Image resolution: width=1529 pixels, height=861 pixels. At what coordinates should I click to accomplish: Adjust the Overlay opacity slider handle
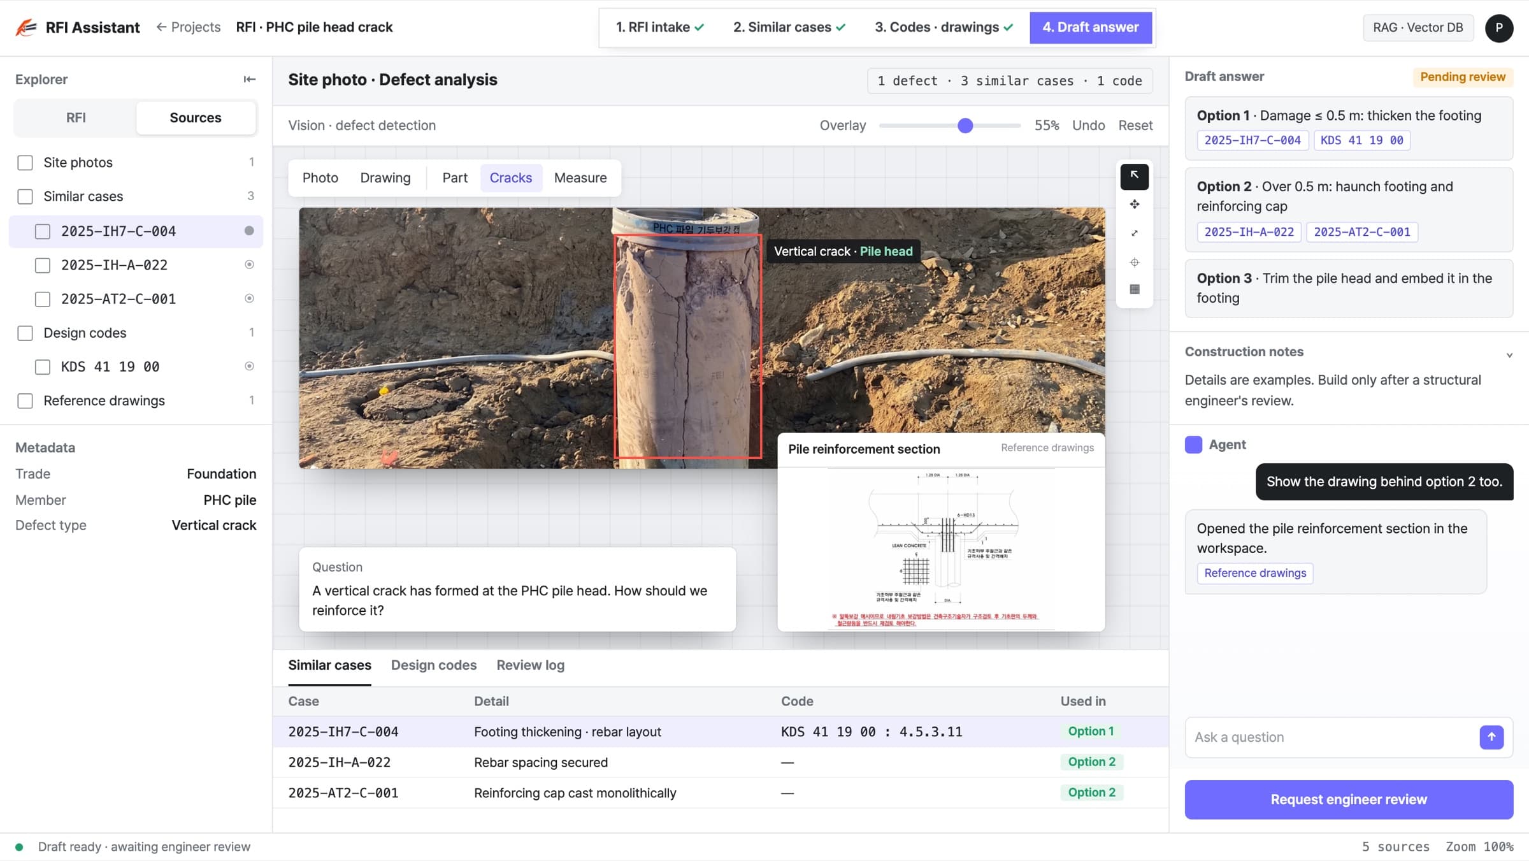coord(965,126)
